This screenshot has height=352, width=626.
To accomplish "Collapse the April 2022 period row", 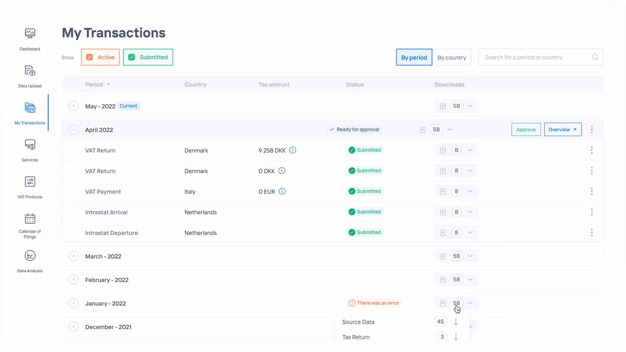I will point(73,130).
